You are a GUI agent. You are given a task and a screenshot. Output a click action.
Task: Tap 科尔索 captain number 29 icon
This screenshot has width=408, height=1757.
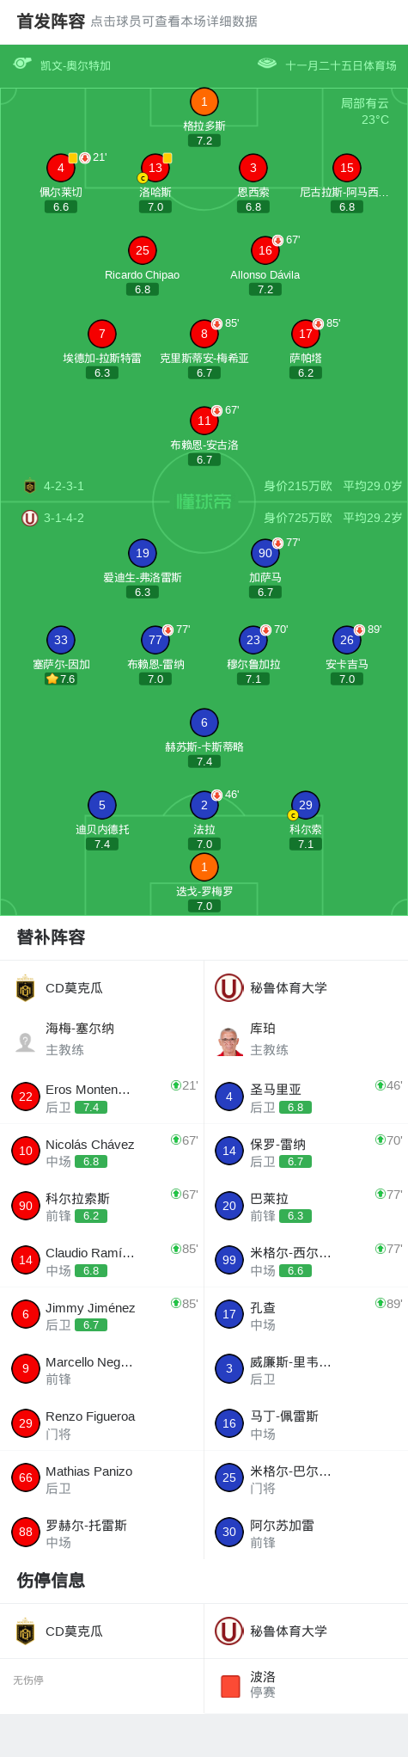point(306,805)
